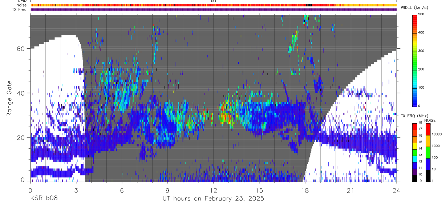Click the 300 tick on spectral width scale
Image resolution: width=446 pixels, height=206 pixels.
(422, 51)
